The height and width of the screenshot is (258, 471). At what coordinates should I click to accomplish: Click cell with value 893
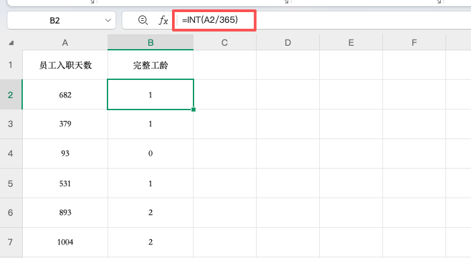tap(65, 212)
